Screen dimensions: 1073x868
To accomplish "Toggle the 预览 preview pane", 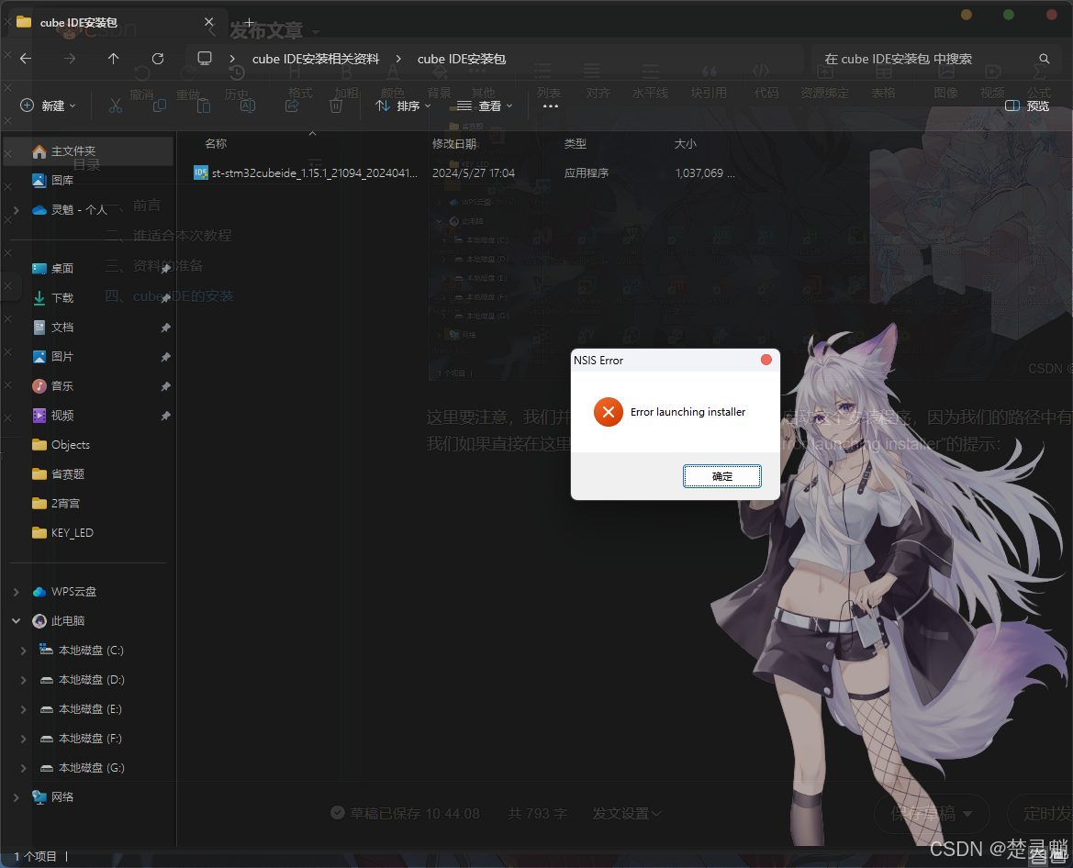I will pos(1027,106).
